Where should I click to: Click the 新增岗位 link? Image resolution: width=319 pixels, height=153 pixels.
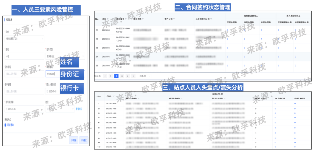pos(79,109)
